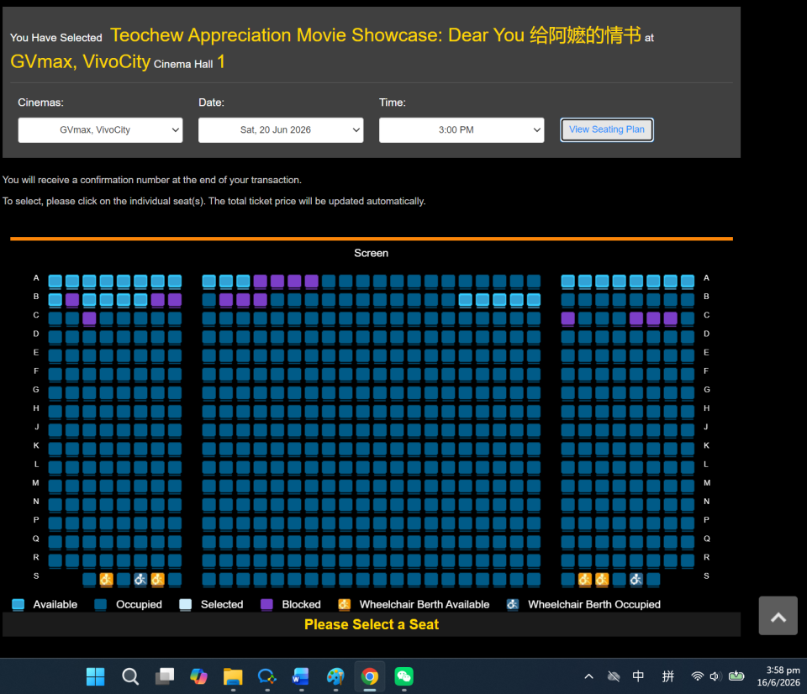The image size is (807, 694).
Task: Click the 'GVmax, VivoCity' yellow heading text
Action: coord(81,61)
